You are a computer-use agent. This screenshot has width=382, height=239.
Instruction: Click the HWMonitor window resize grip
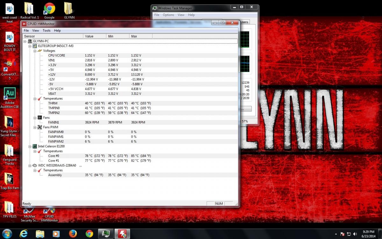(236, 204)
